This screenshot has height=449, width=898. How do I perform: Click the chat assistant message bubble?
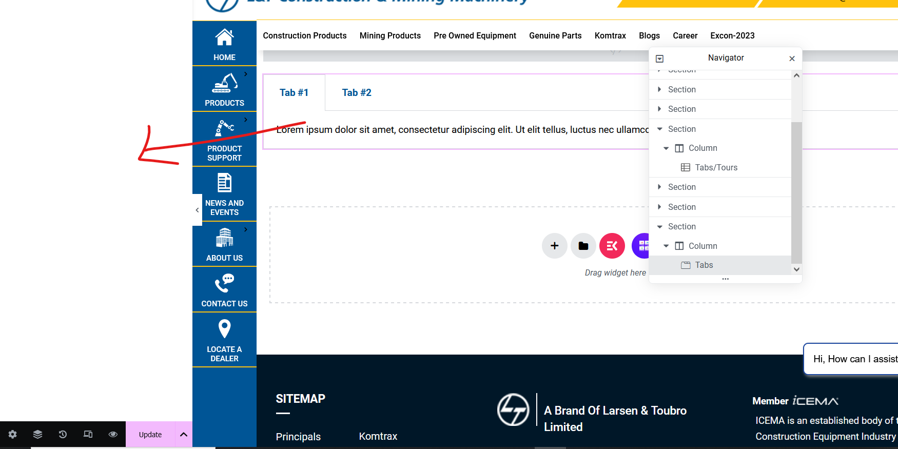tap(851, 359)
